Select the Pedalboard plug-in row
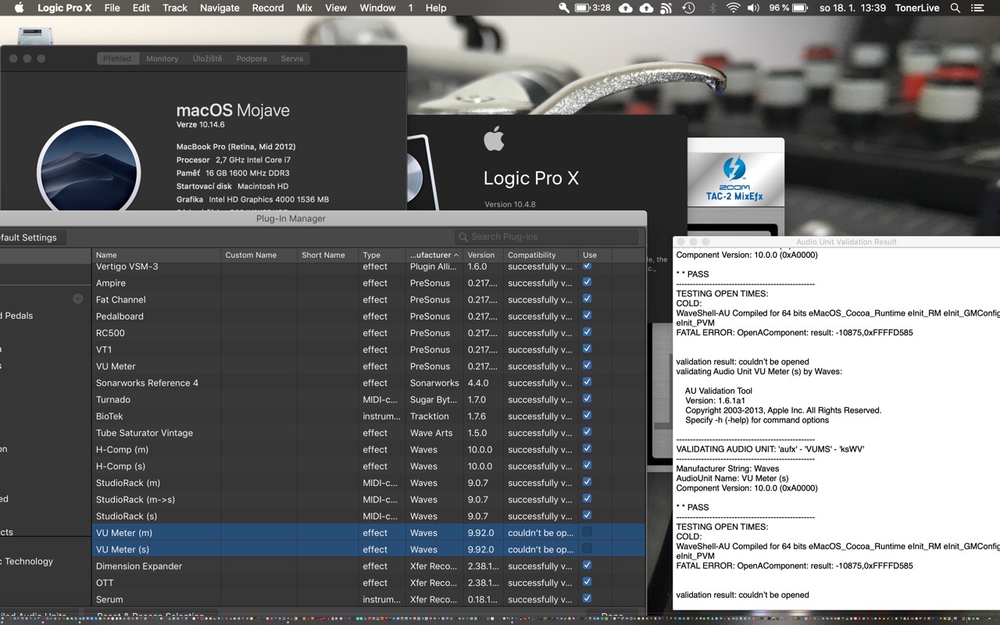1000x625 pixels. point(369,316)
